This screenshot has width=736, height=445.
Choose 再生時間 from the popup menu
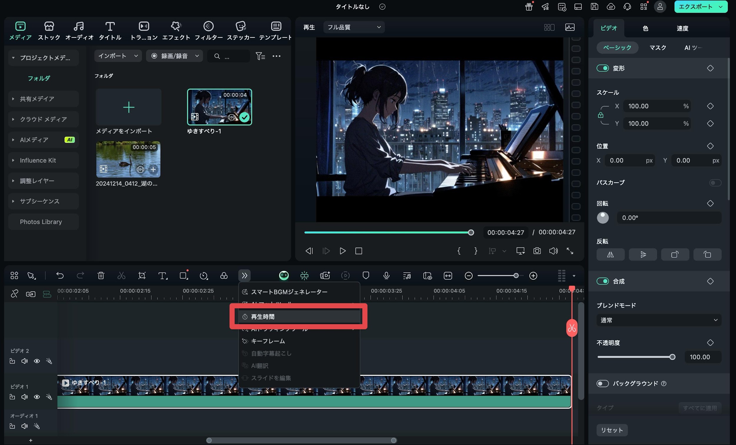[x=299, y=316]
